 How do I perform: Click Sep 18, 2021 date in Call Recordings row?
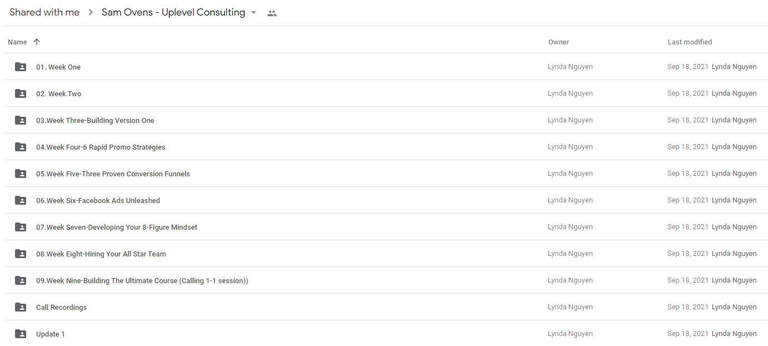688,307
